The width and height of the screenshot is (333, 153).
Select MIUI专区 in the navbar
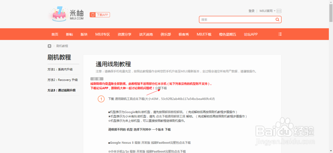[x=103, y=34]
